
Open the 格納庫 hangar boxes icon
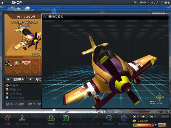click(x=51, y=118)
